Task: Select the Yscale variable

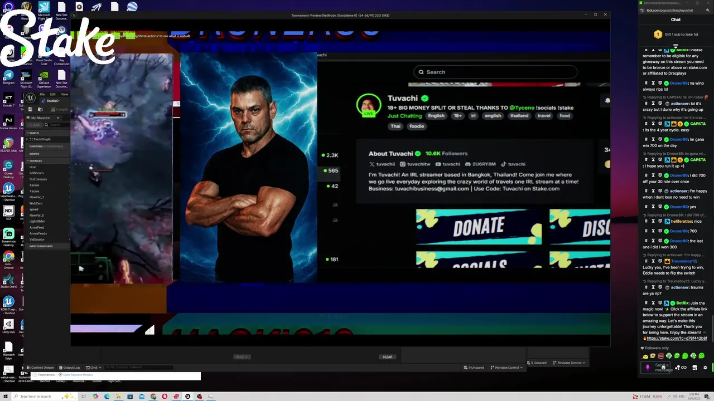Action: tap(34, 191)
